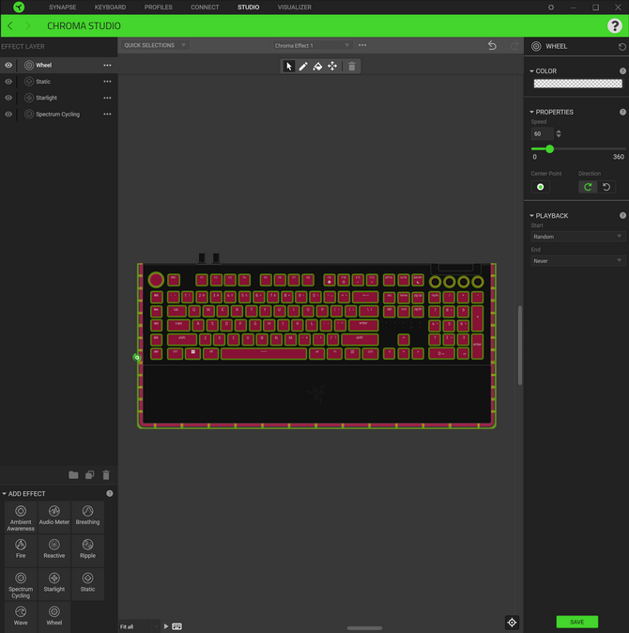This screenshot has width=629, height=633.
Task: Open the End playback dropdown
Action: (577, 261)
